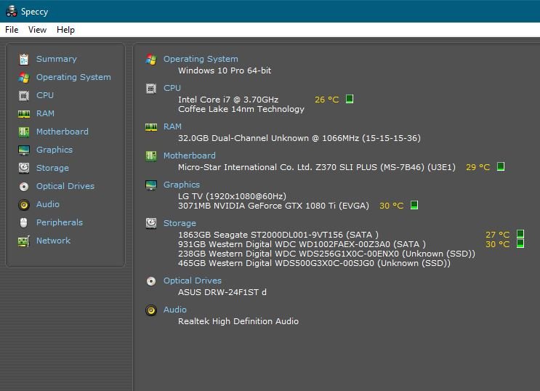The height and width of the screenshot is (391, 540).
Task: Open the Motherboard sidebar section
Action: (x=63, y=132)
